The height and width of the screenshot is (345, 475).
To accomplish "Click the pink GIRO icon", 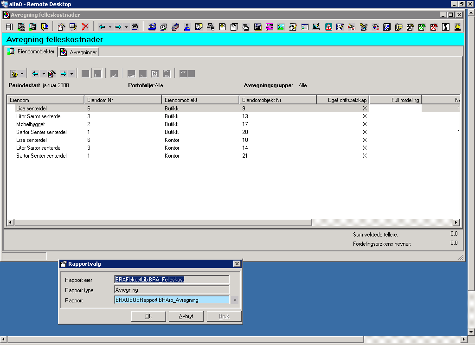I will [x=270, y=27].
